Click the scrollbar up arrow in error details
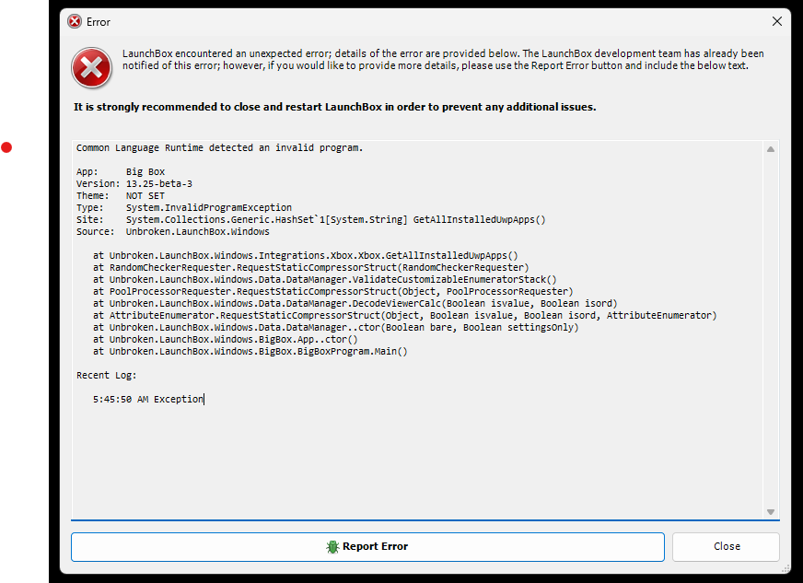This screenshot has width=803, height=583. click(x=771, y=149)
